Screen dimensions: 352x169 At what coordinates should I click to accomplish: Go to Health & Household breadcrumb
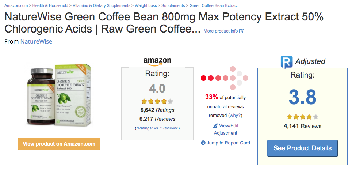pyautogui.click(x=50, y=5)
